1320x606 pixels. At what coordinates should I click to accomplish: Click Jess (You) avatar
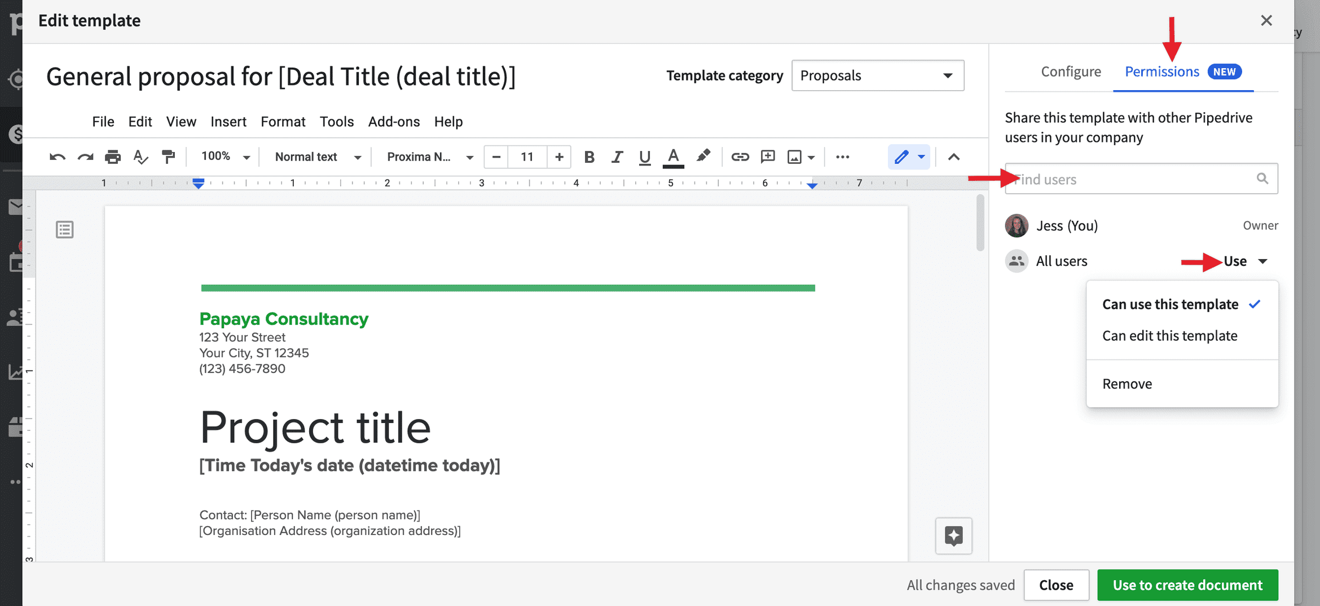(1017, 226)
